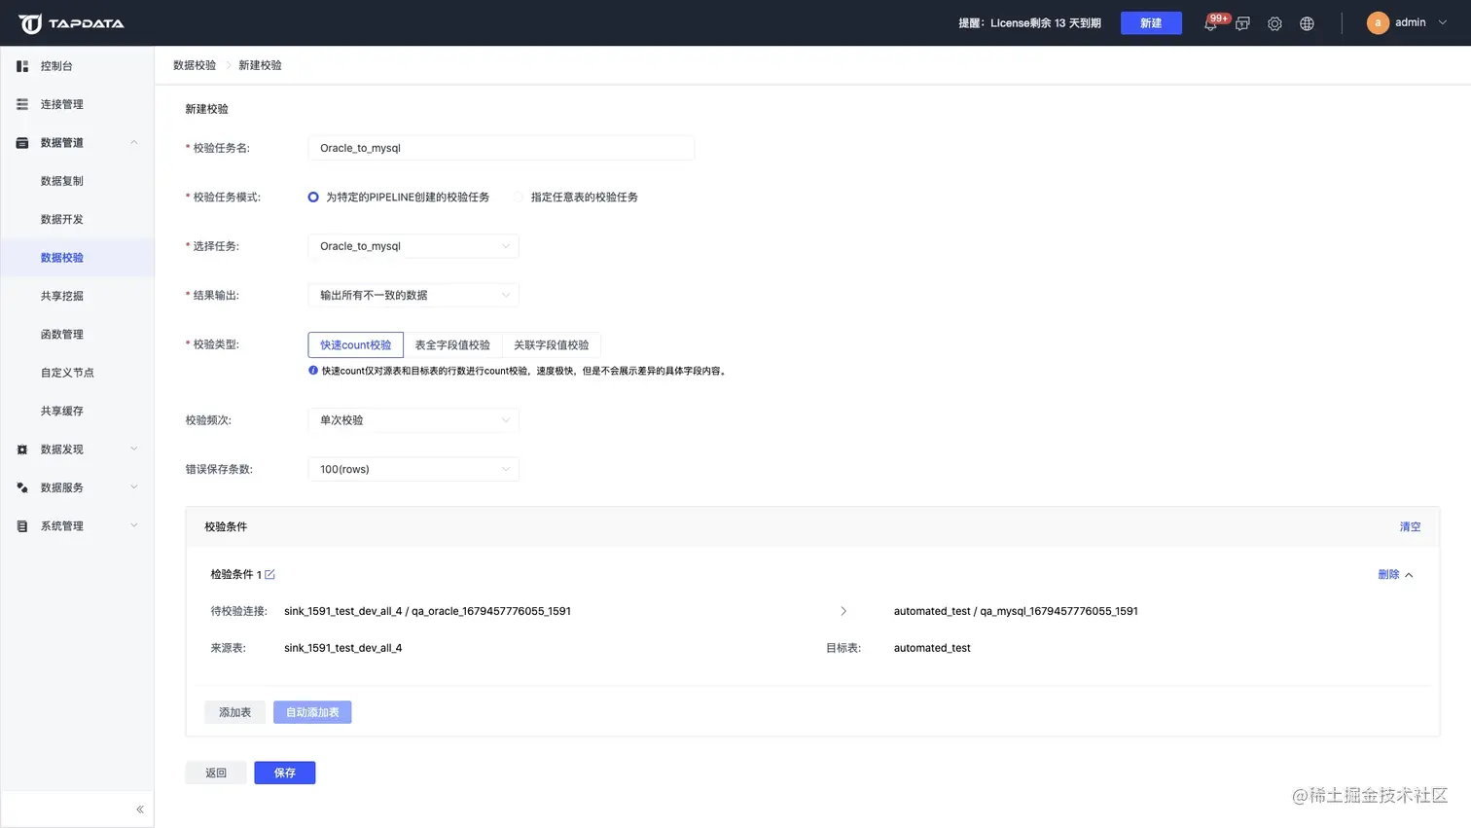
Task: Open the 错误保存条数 dropdown
Action: click(x=413, y=469)
